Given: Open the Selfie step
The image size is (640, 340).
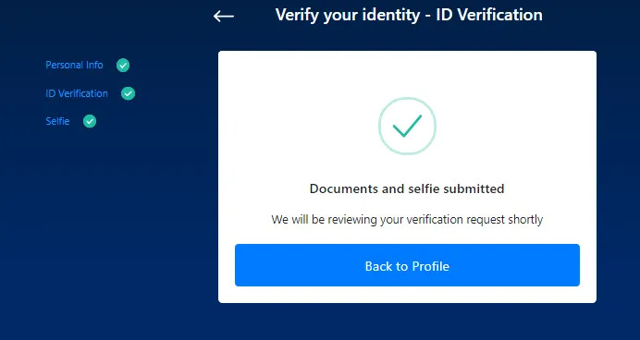Looking at the screenshot, I should click(57, 121).
